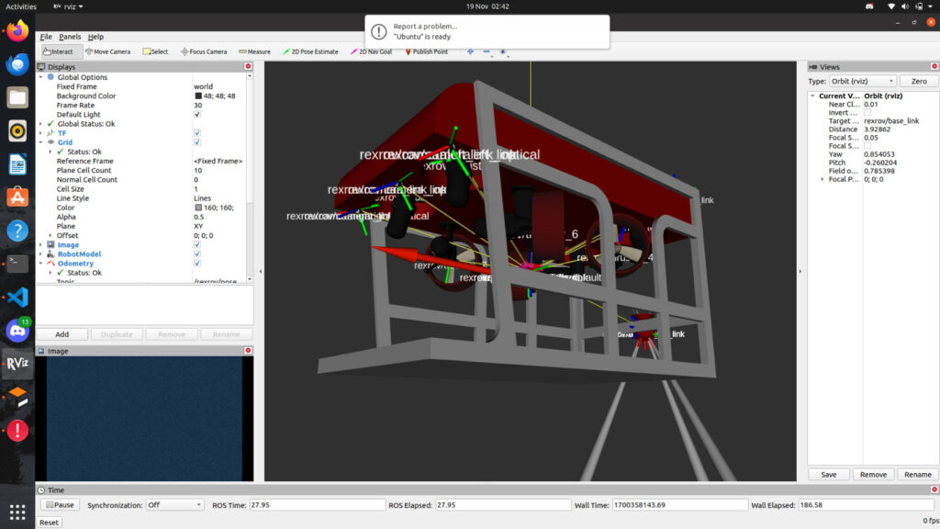Open the Panels menu

coord(70,37)
